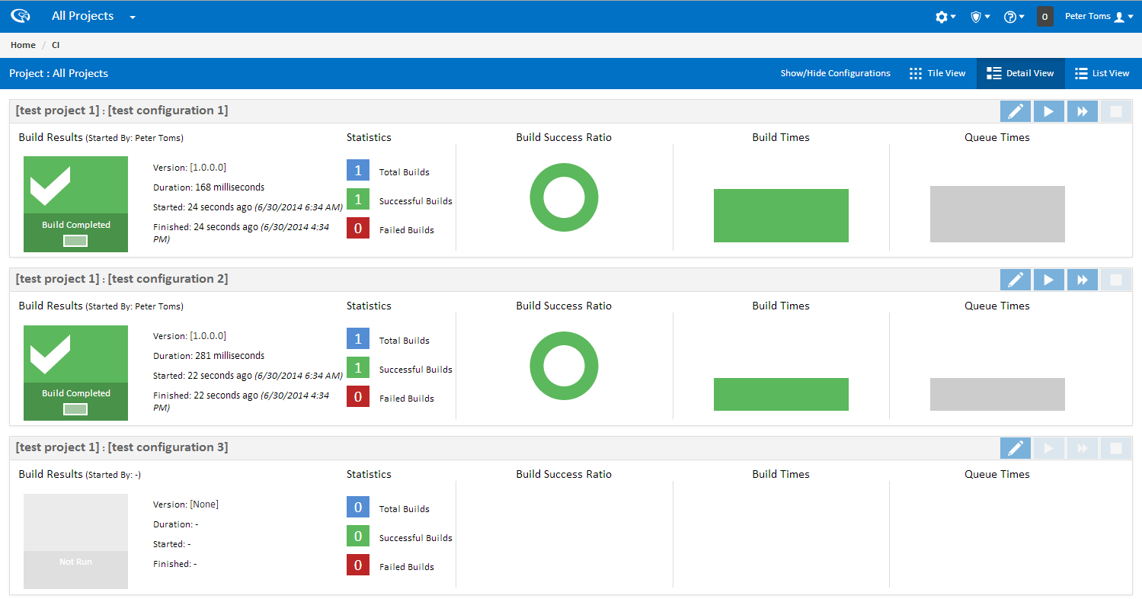Click Build Completed tile for configuration 1
Screen dimensions: 1142x599
[x=75, y=204]
